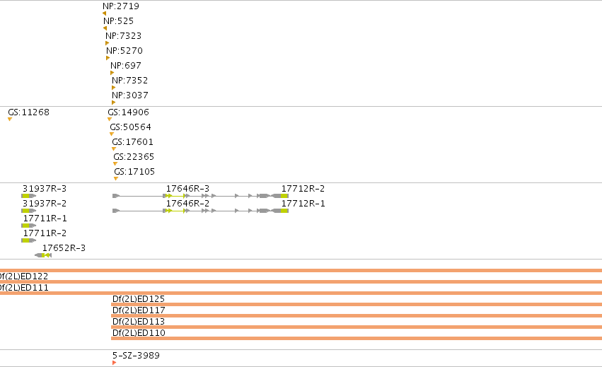The width and height of the screenshot is (602, 367).
Task: Click the down-triangle under GS:14906
Action: (x=110, y=120)
